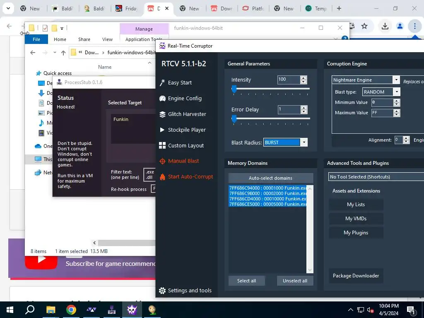Show hidden tray icons chevron
Image resolution: width=424 pixels, height=318 pixels.
(350, 310)
